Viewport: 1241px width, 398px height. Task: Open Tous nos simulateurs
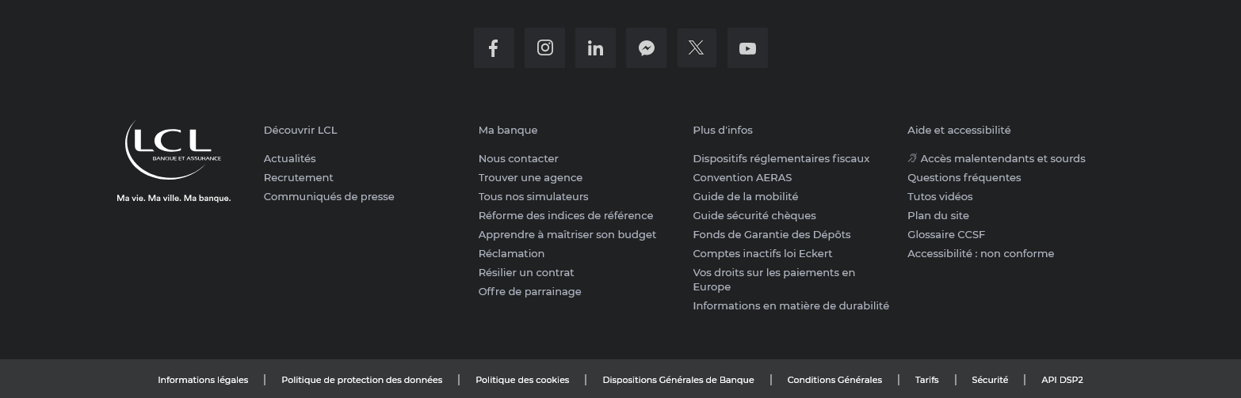click(x=533, y=196)
